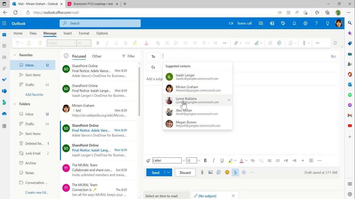355x199 pixels.
Task: Select all messages circle checkbox
Action: [x=66, y=56]
